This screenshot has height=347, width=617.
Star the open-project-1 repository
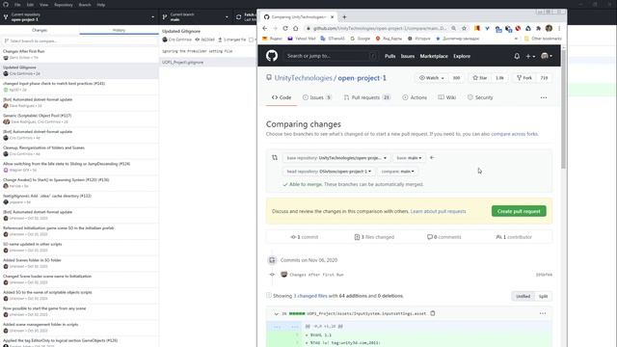[480, 78]
